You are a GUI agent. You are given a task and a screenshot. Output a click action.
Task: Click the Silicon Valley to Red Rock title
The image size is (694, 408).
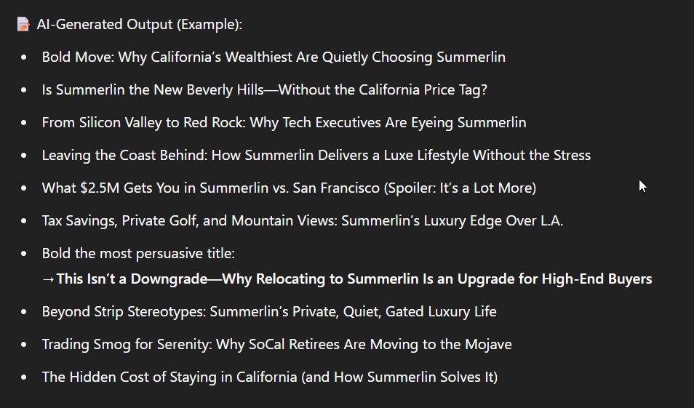pyautogui.click(x=284, y=123)
